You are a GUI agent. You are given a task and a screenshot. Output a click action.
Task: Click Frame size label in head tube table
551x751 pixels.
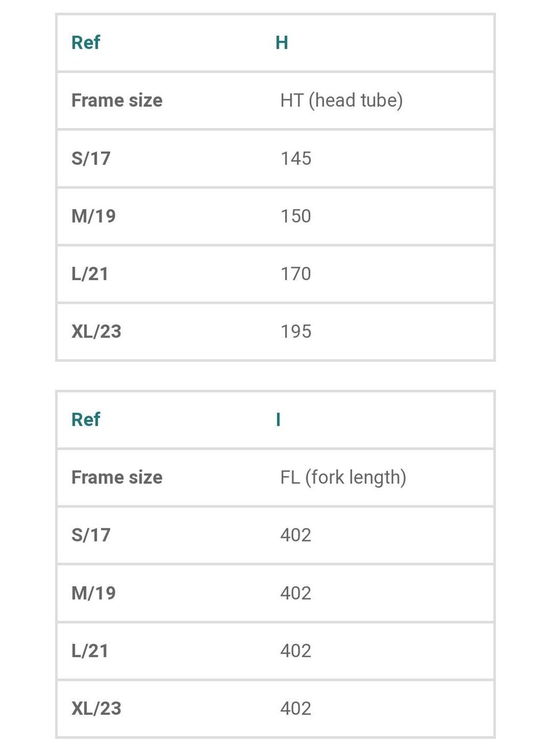117,100
